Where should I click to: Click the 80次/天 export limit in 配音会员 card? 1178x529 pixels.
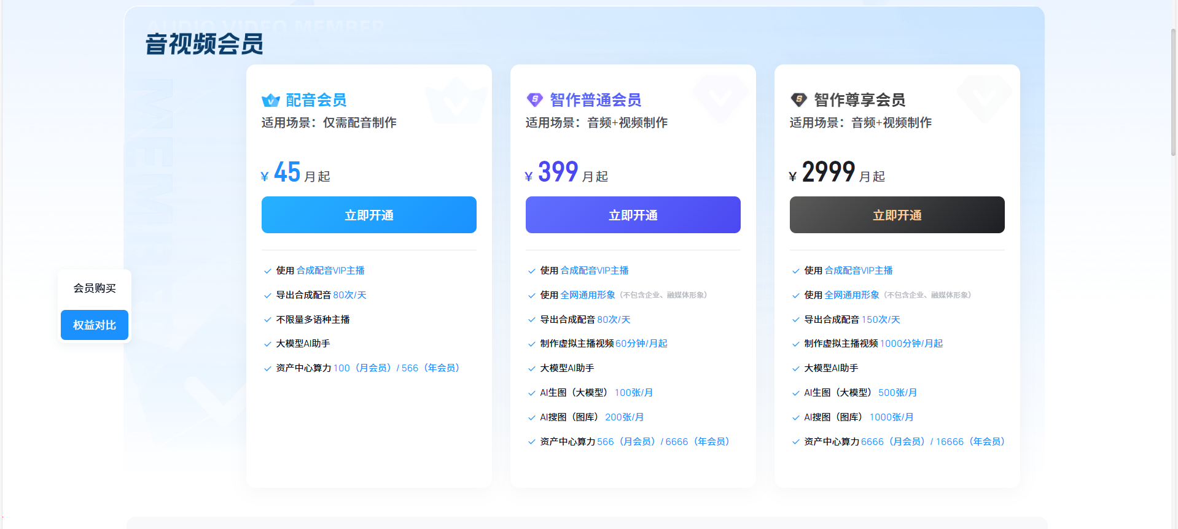349,295
